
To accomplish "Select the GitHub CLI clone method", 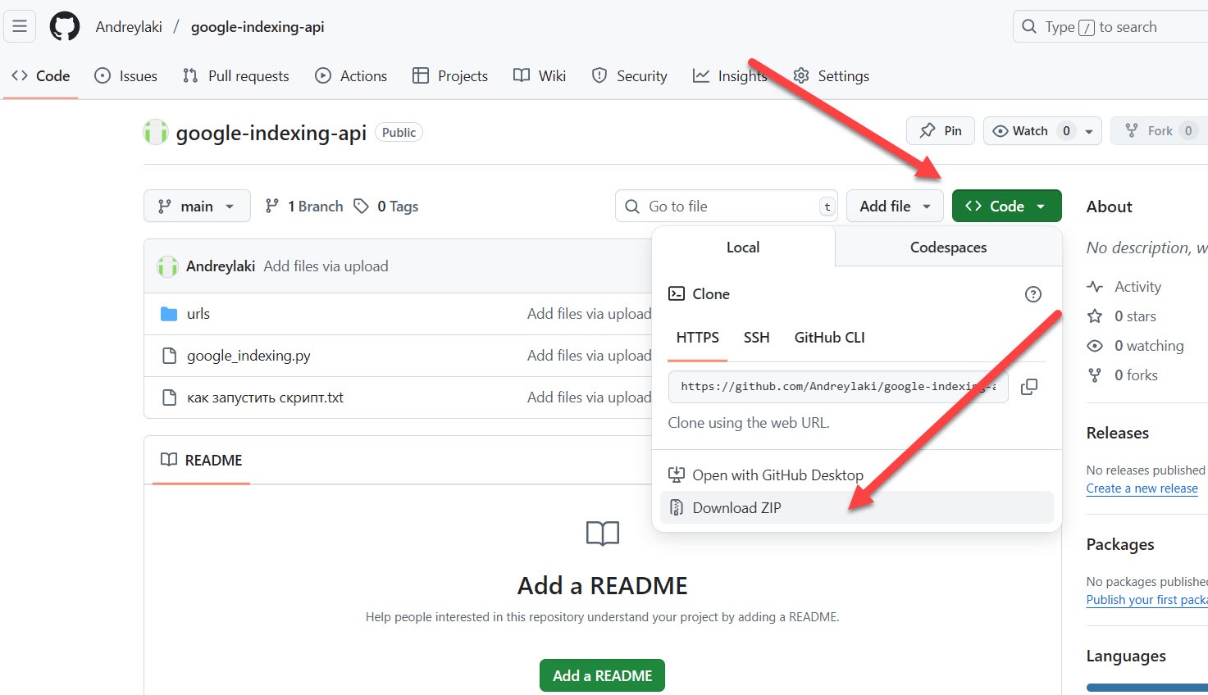I will [829, 338].
